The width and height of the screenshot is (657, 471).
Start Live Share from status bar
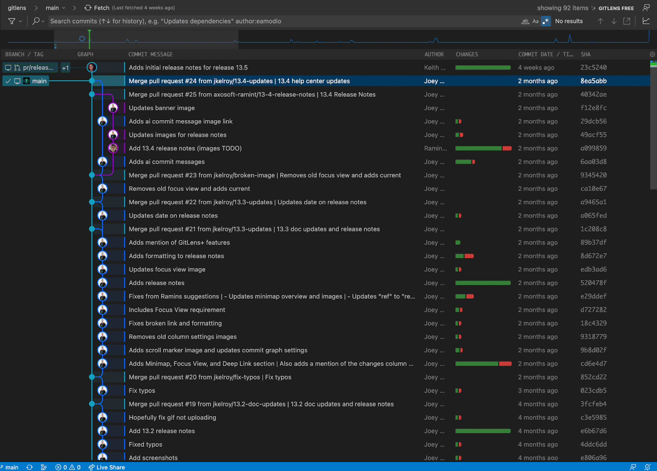tap(107, 467)
